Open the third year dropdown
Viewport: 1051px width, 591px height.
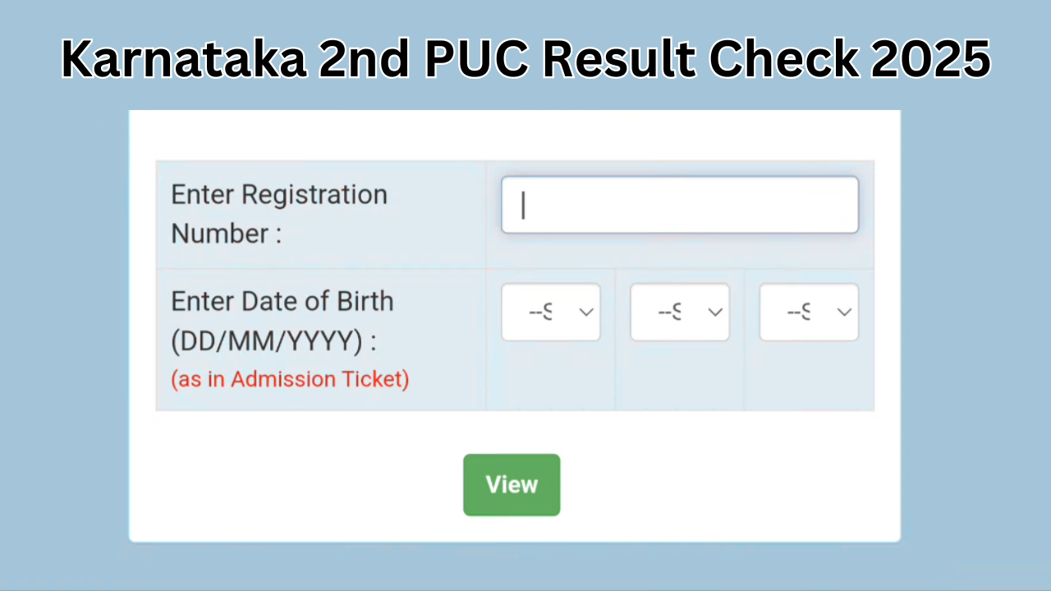tap(809, 312)
